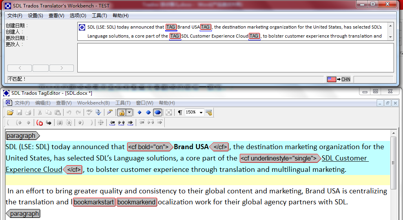
Task: Click the Undo arrow icon
Action: [69, 112]
